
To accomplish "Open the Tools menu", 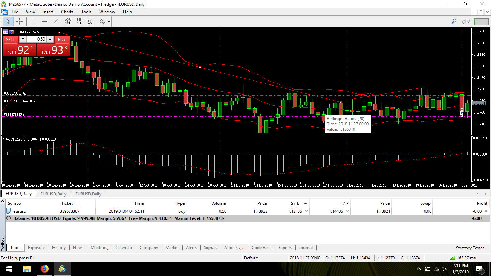I will pyautogui.click(x=86, y=11).
